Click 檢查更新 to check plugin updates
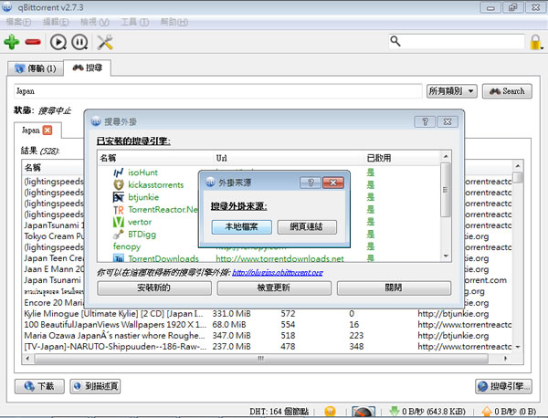The width and height of the screenshot is (548, 418). click(x=274, y=288)
